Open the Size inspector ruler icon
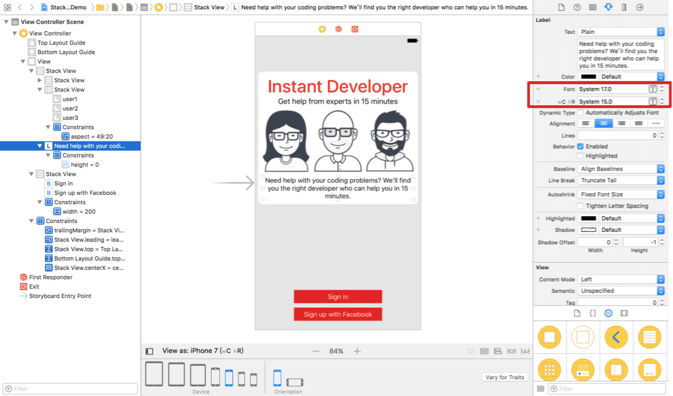 pos(624,7)
